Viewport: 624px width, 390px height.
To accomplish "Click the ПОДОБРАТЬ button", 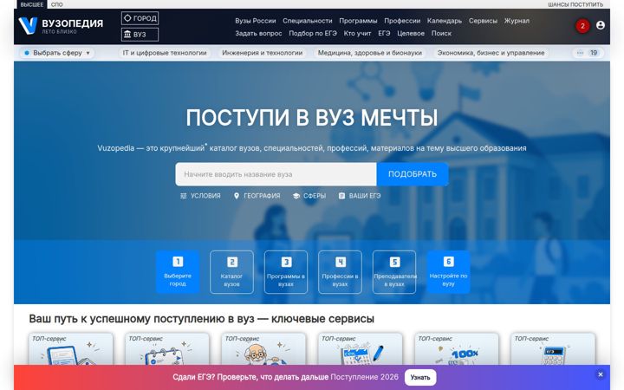I will coord(413,174).
